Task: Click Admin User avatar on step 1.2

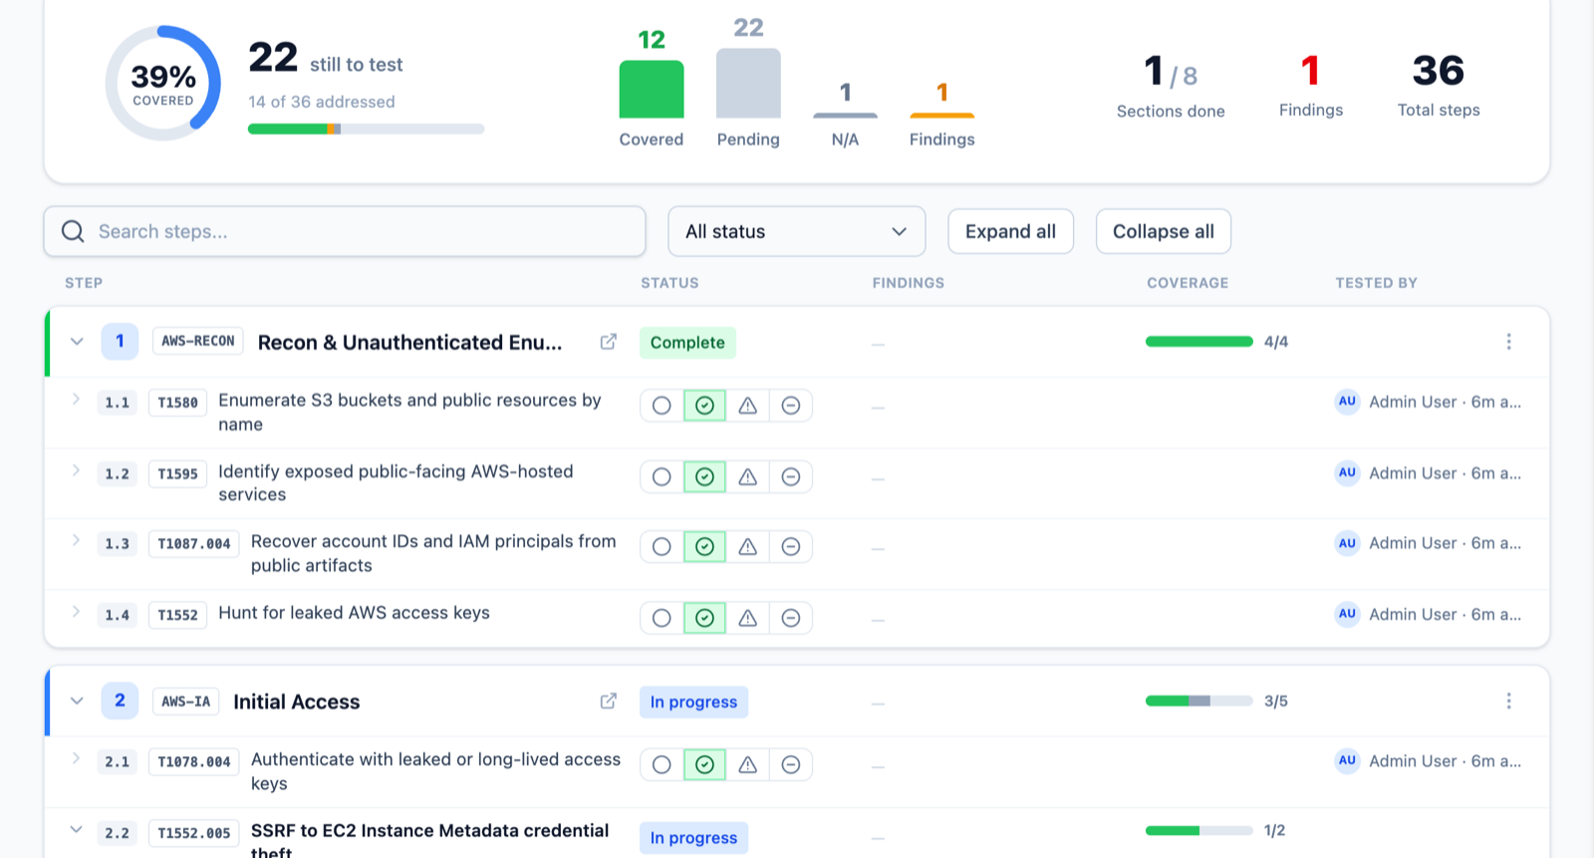Action: (x=1347, y=473)
